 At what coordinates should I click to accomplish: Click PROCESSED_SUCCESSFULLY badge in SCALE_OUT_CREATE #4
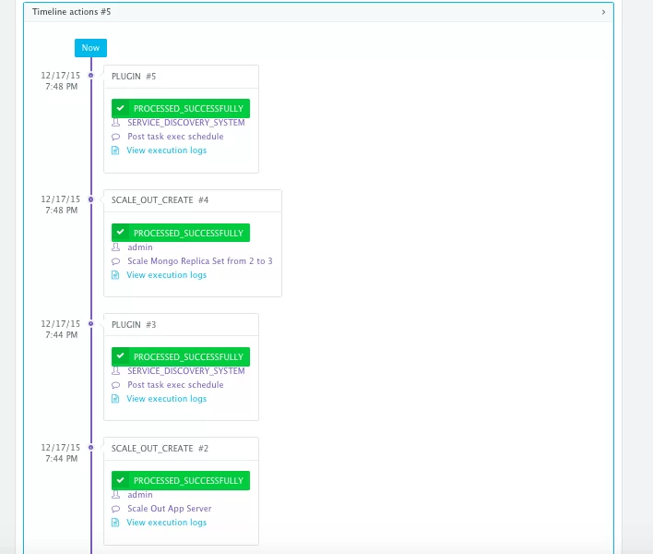click(x=181, y=233)
